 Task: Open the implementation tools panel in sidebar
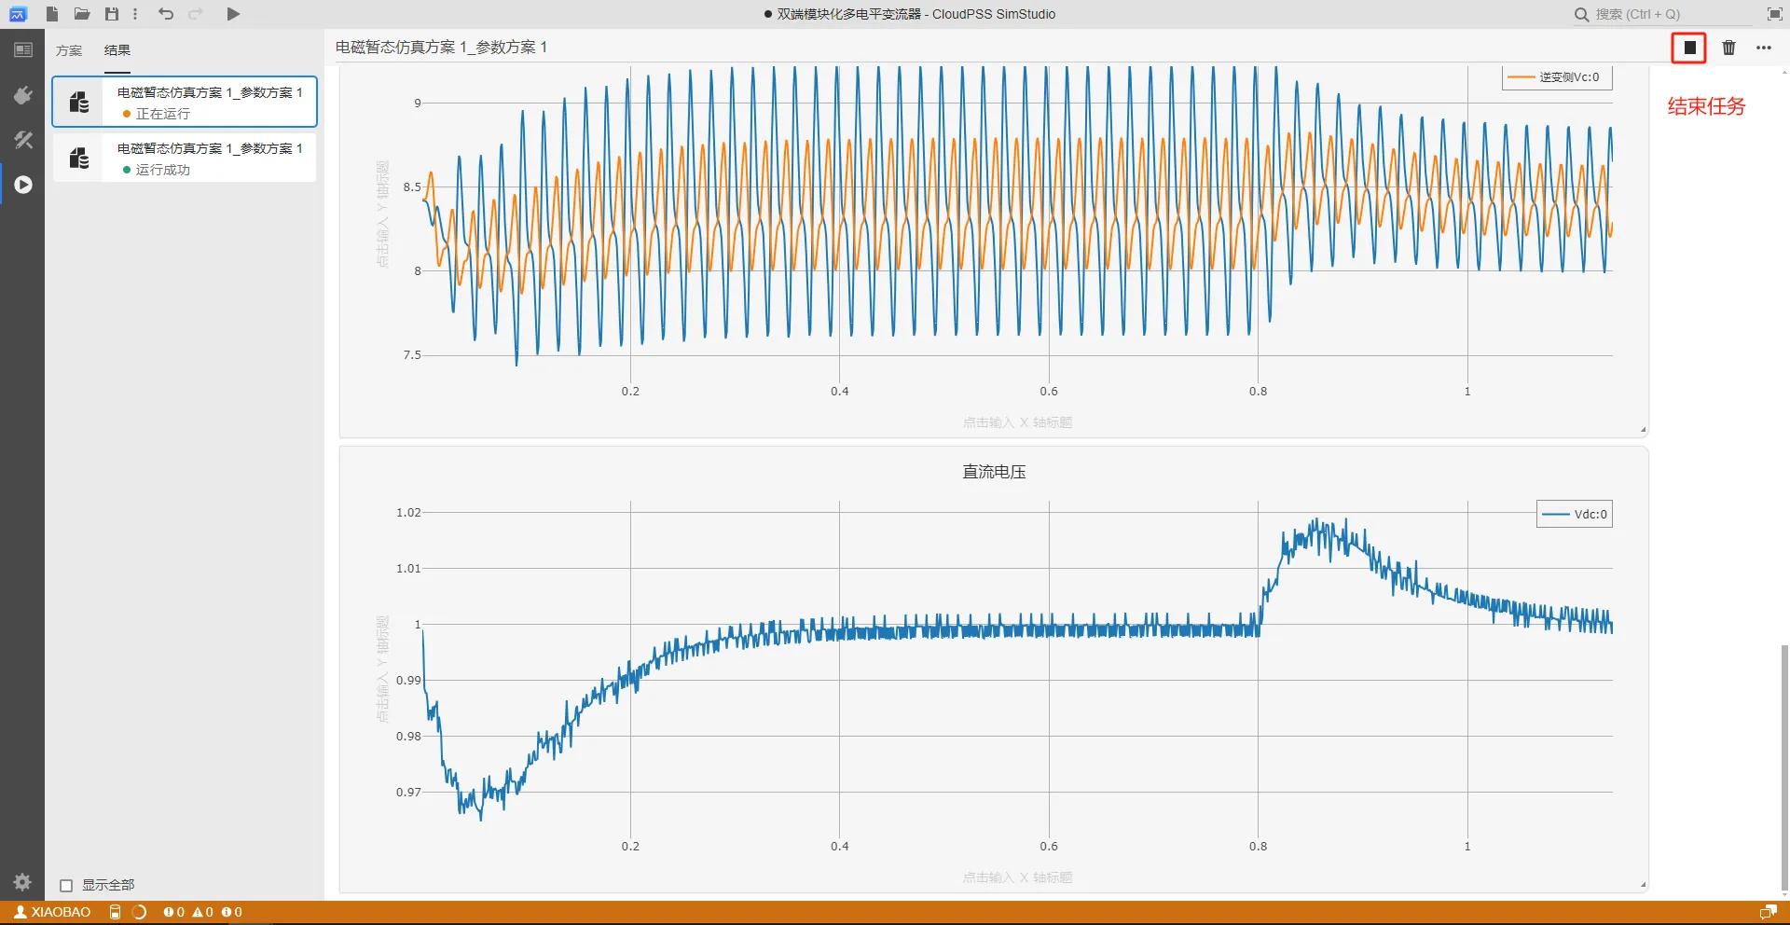pos(22,140)
